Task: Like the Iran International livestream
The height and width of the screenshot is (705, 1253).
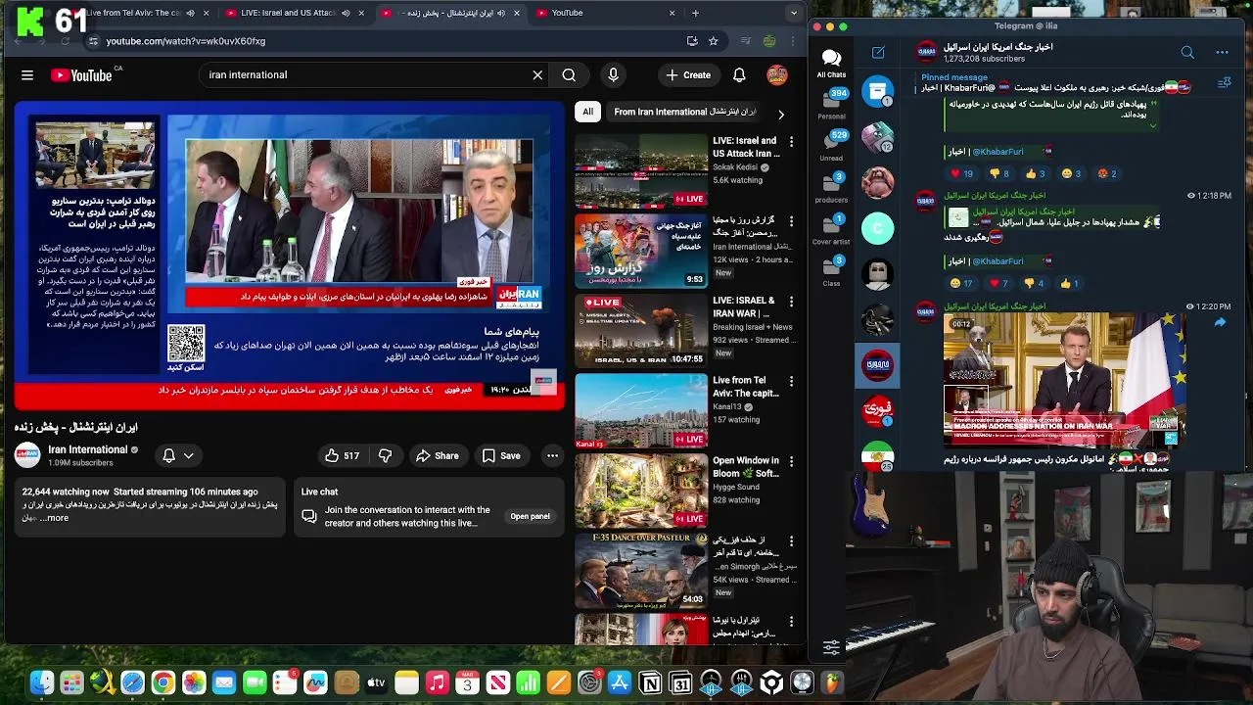Action: coord(342,455)
